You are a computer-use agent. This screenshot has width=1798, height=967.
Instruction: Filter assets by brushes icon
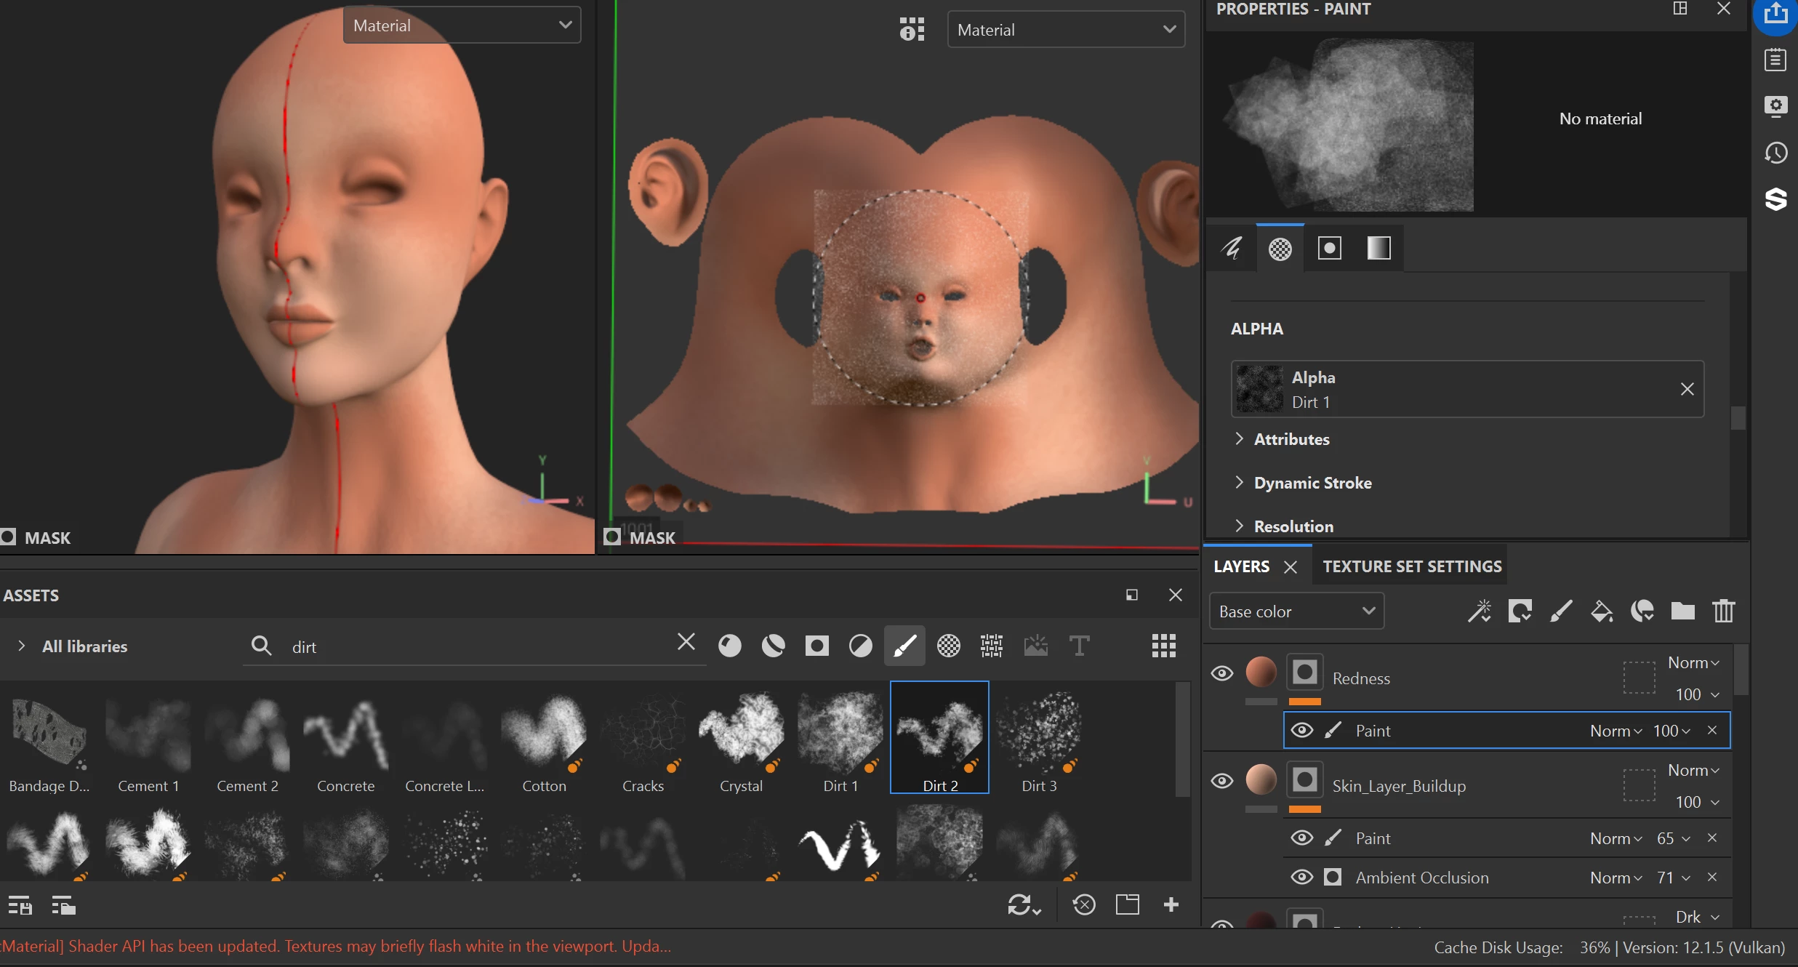[904, 646]
